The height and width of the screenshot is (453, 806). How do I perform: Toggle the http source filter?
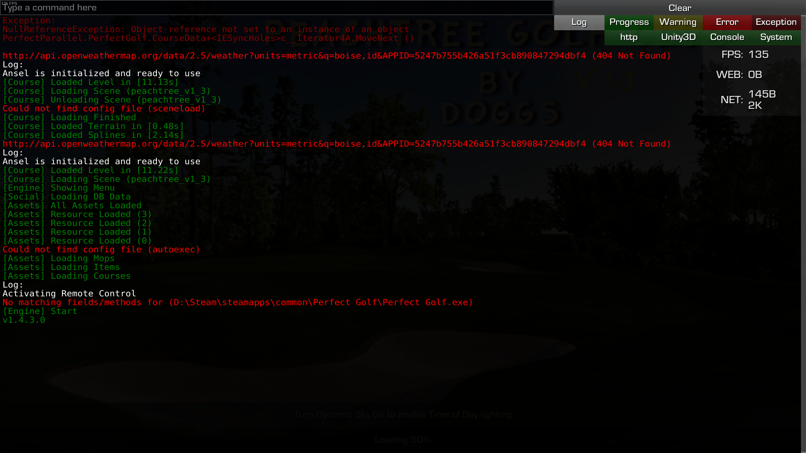click(x=629, y=37)
